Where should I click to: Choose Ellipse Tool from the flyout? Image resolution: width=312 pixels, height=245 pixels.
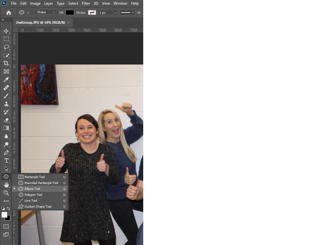tap(40, 189)
